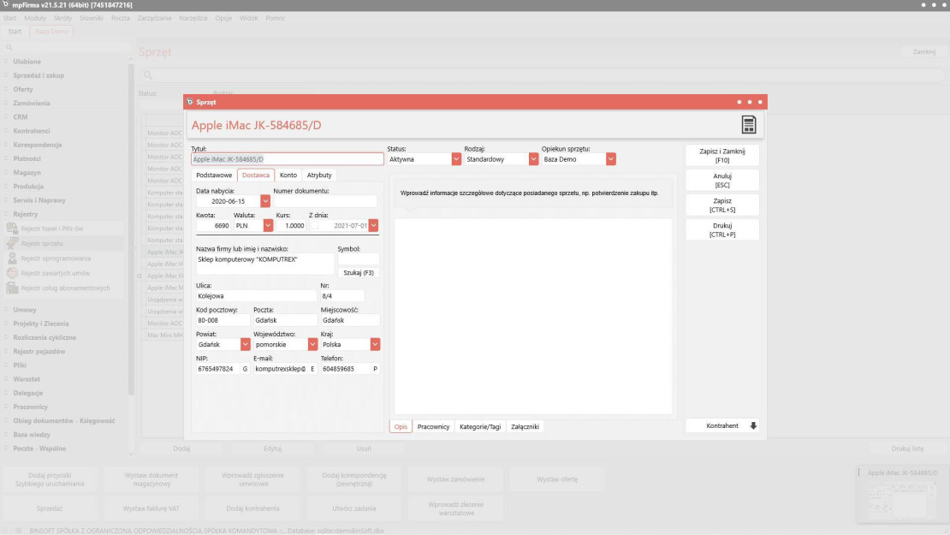
Task: Expand the Status dropdown
Action: pyautogui.click(x=456, y=159)
